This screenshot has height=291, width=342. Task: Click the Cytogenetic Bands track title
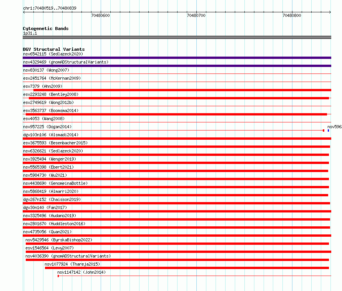(x=46, y=28)
